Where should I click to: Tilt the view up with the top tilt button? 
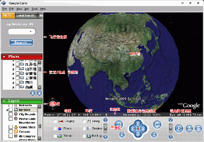[x=171, y=120]
